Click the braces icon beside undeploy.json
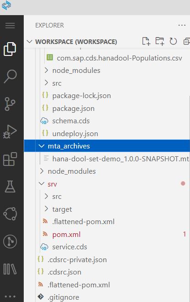This screenshot has width=190, height=302. click(45, 133)
